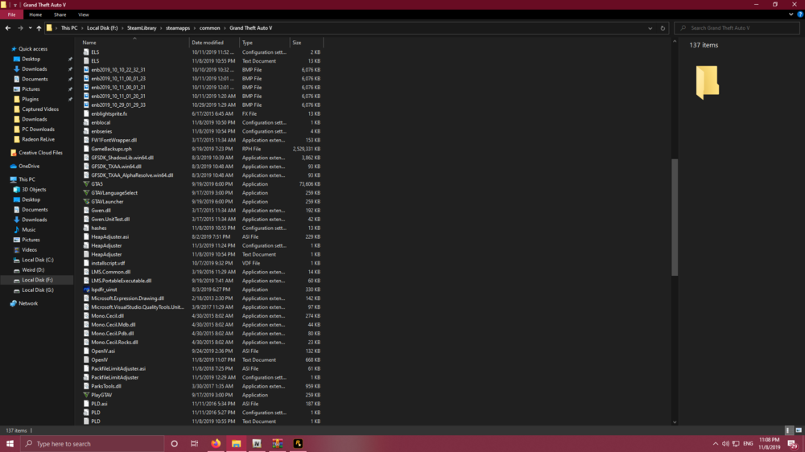
Task: Click the folder preview thumbnail
Action: click(708, 82)
